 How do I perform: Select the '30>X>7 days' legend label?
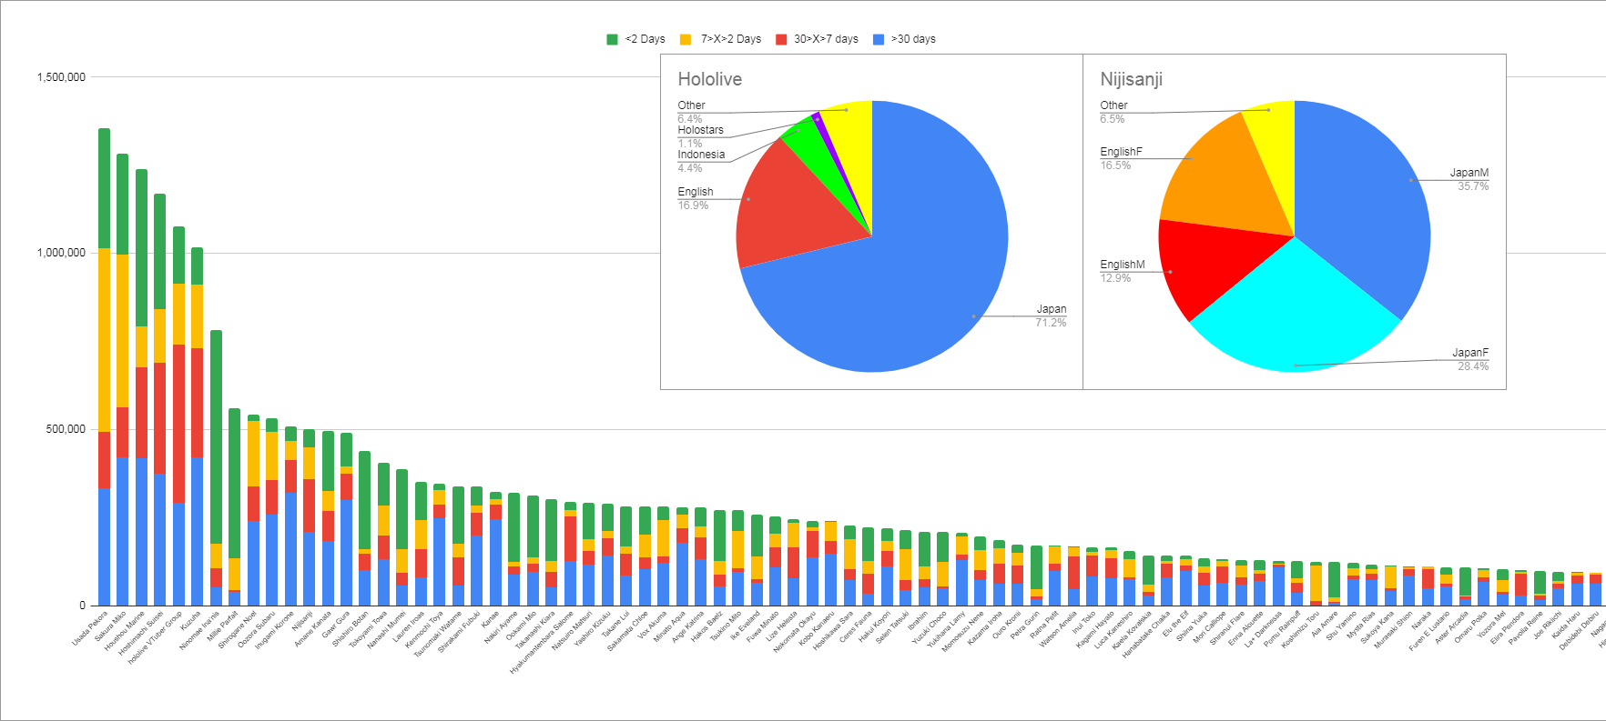click(826, 39)
